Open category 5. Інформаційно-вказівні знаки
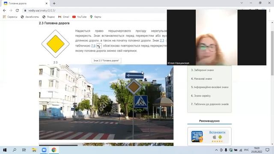The image size is (274, 154). [x=210, y=87]
